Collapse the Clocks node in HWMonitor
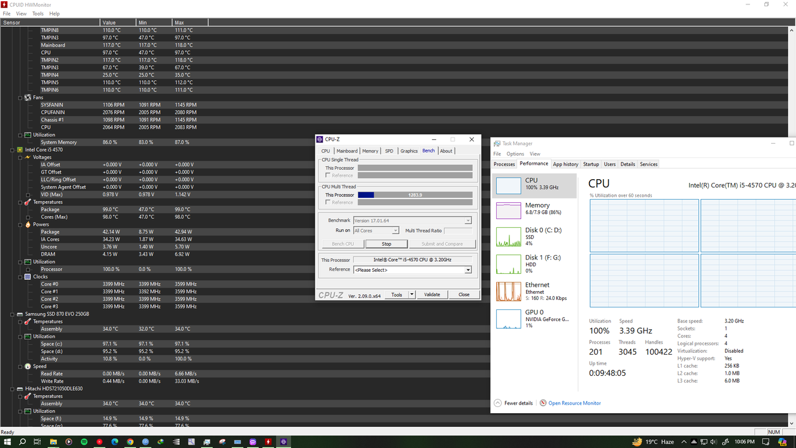Image resolution: width=796 pixels, height=448 pixels. click(x=20, y=277)
